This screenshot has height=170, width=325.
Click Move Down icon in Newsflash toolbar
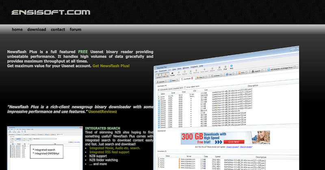click(204, 71)
